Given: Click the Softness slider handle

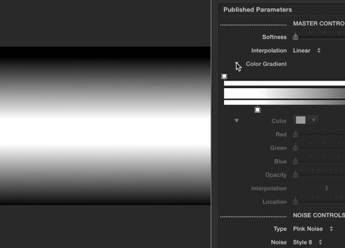Looking at the screenshot, I should (295, 37).
